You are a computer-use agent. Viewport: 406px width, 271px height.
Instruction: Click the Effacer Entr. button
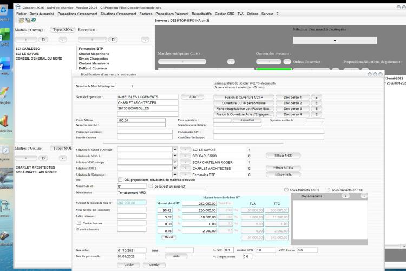(283, 175)
